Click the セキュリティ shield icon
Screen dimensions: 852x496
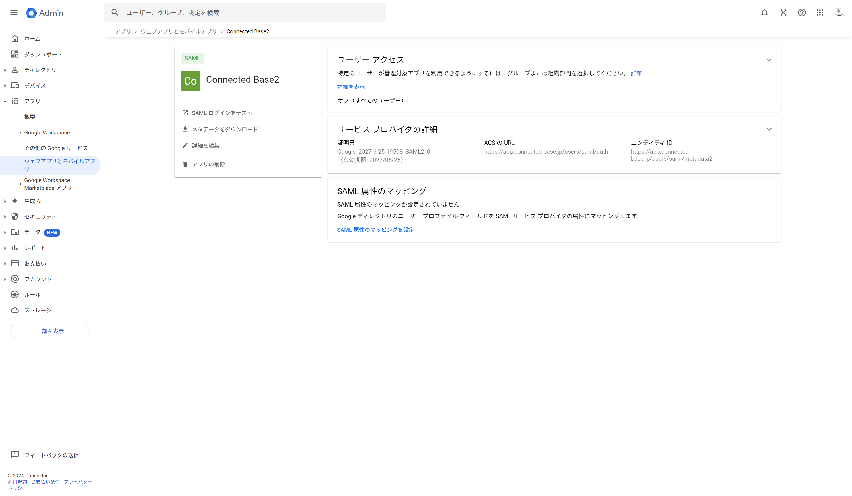[x=15, y=216]
